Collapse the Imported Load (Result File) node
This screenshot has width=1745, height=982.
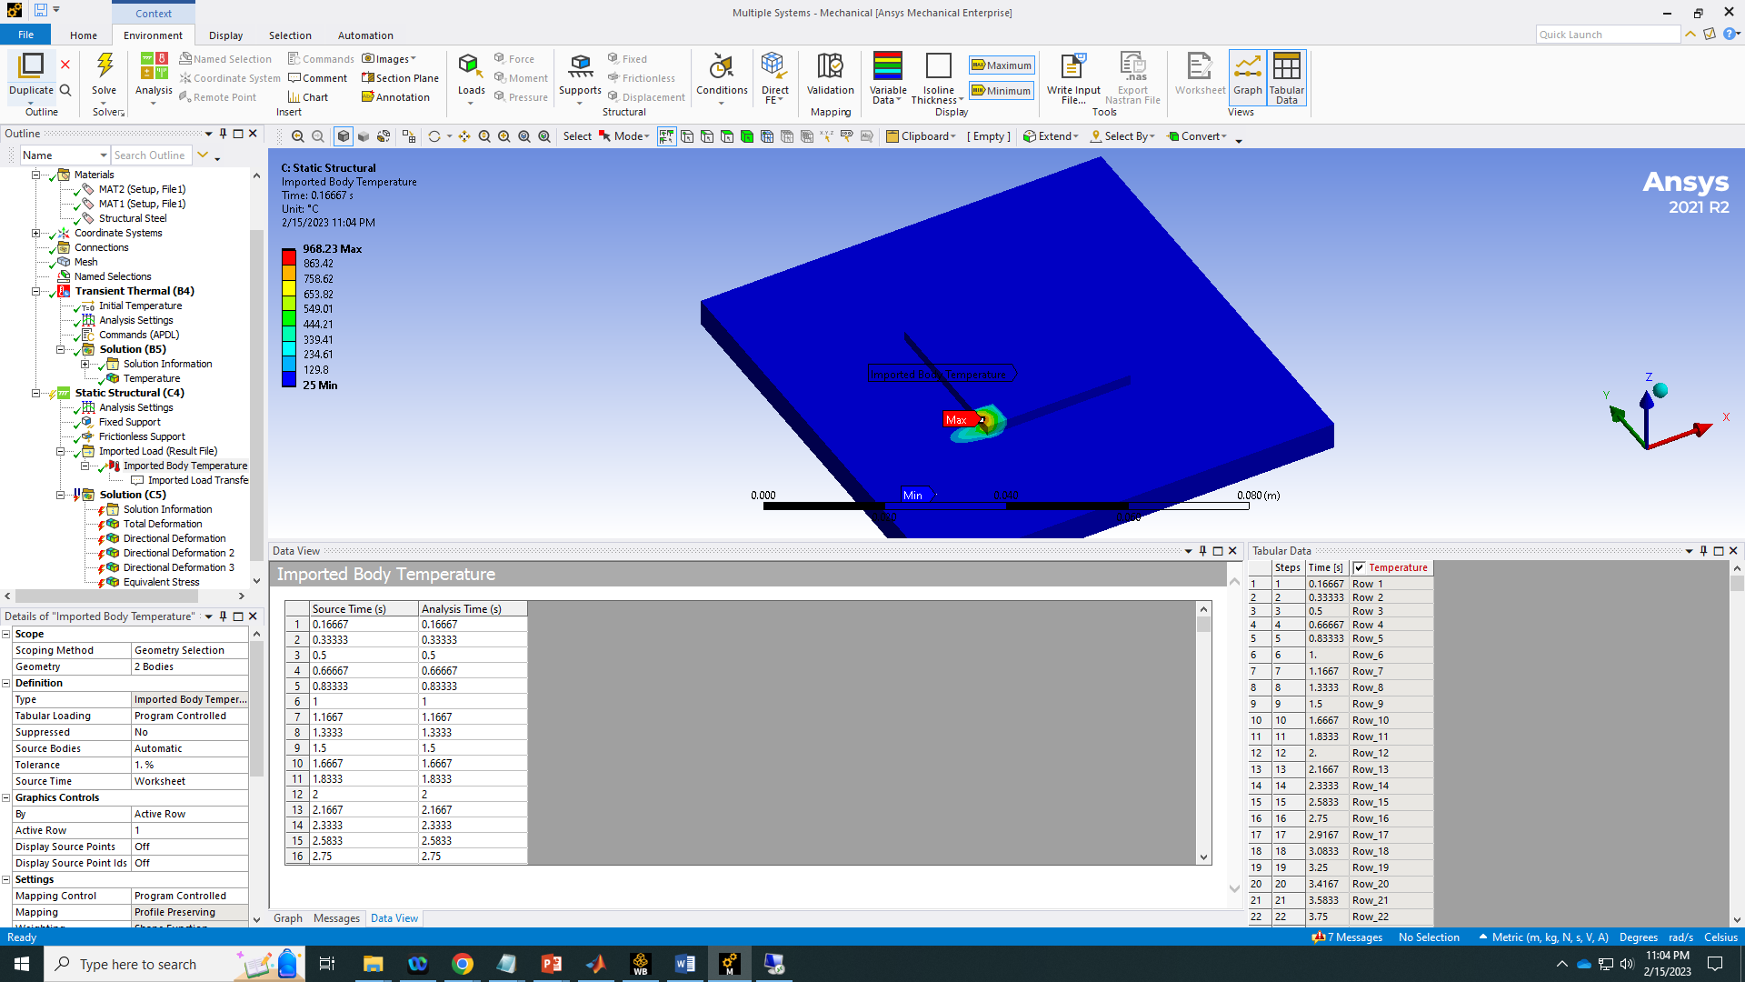point(61,451)
